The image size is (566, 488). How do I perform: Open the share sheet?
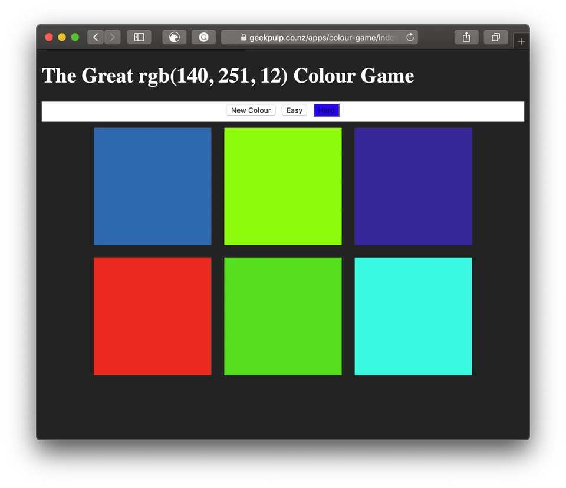point(466,37)
